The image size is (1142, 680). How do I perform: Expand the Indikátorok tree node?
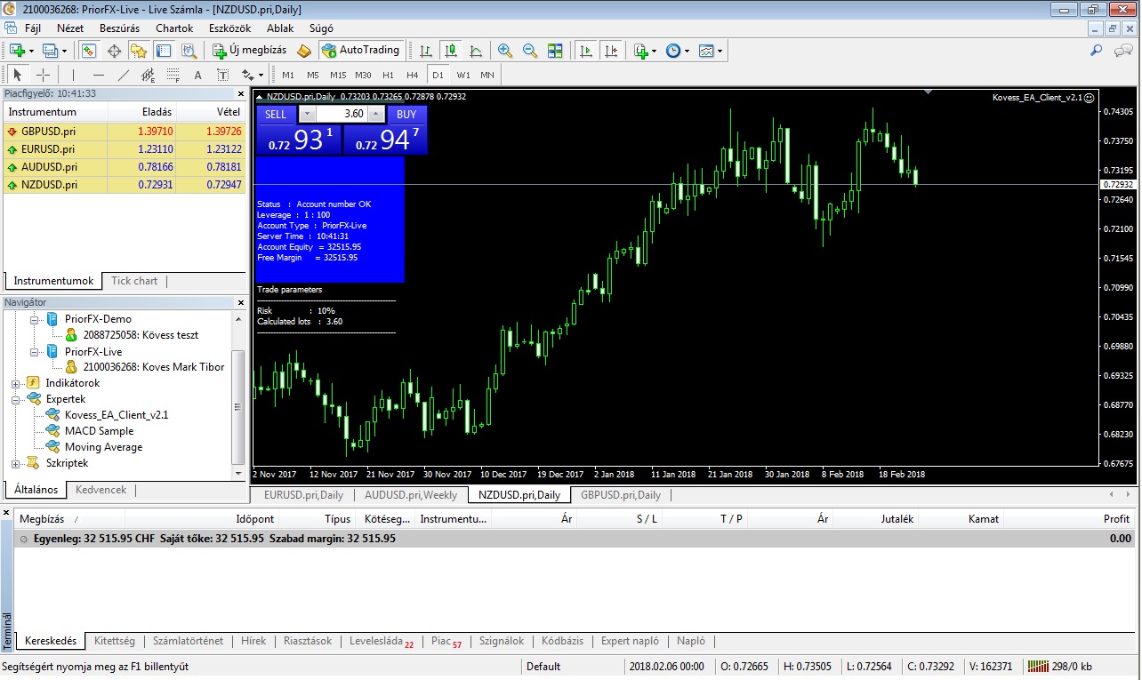point(16,383)
